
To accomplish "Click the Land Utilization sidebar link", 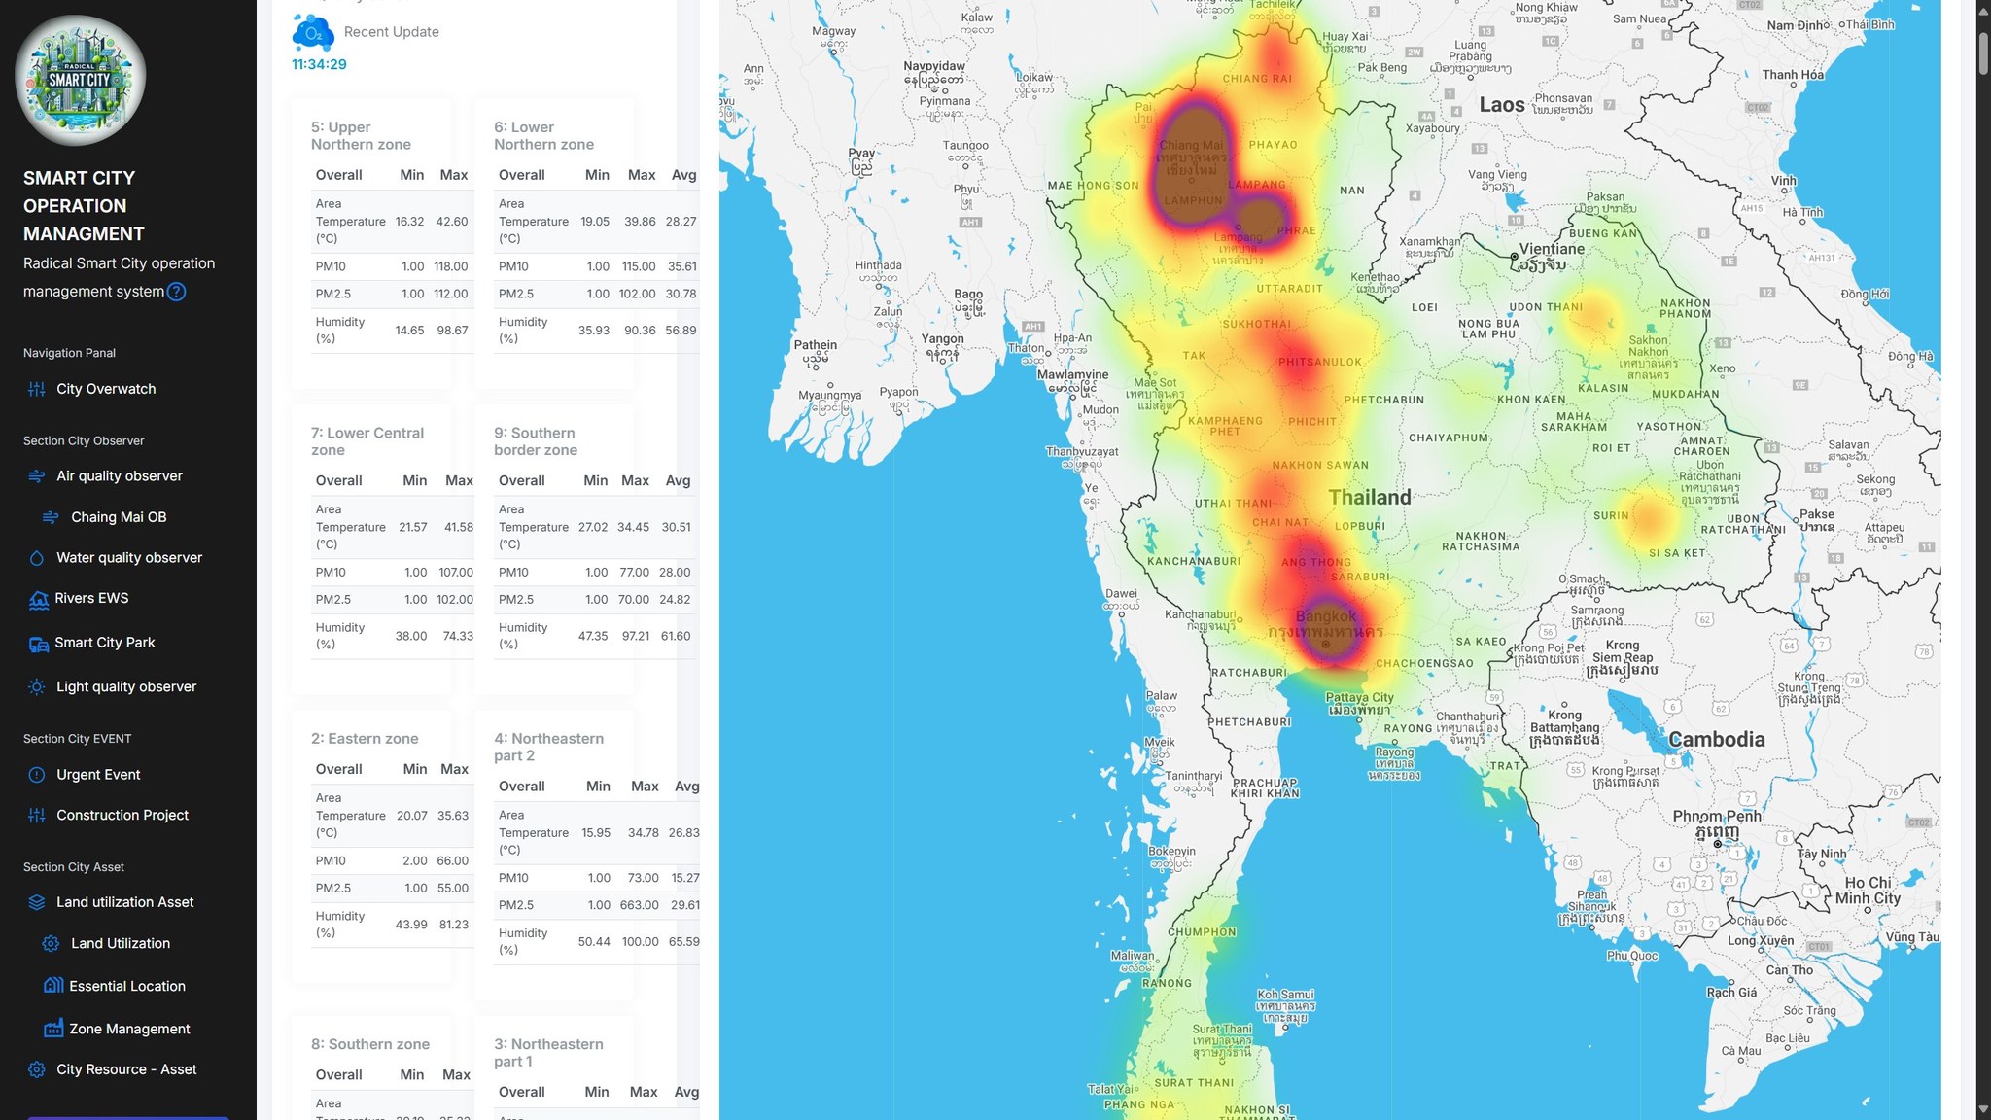I will [121, 944].
